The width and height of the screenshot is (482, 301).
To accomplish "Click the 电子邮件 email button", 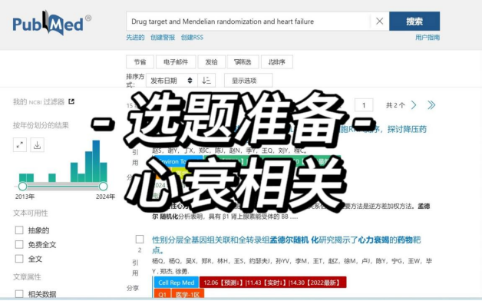I will (x=176, y=61).
